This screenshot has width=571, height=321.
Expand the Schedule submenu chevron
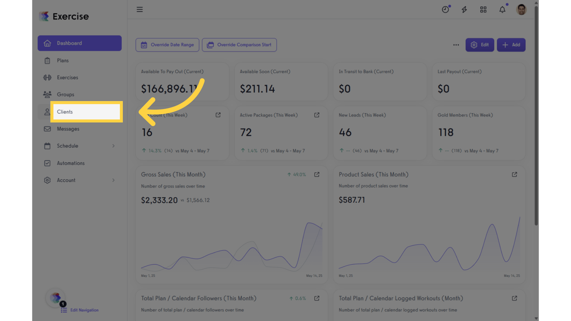click(113, 146)
